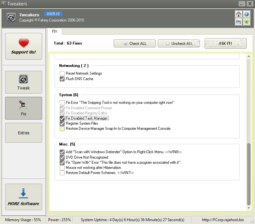This screenshot has height=224, width=255.
Task: Open the FCorp.rajahost.biz link
Action: [223, 220]
